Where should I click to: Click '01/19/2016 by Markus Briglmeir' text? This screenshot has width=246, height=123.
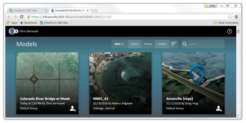pos(113,103)
